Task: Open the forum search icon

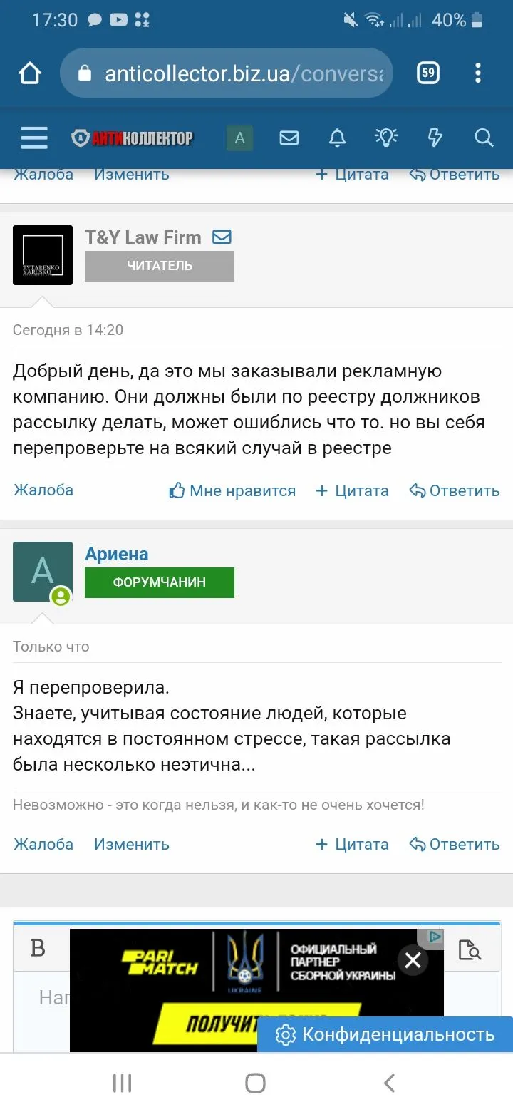Action: coord(484,138)
